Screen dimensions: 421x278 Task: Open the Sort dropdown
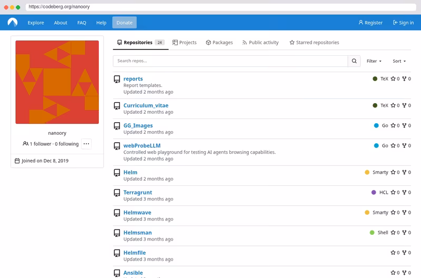[399, 61]
